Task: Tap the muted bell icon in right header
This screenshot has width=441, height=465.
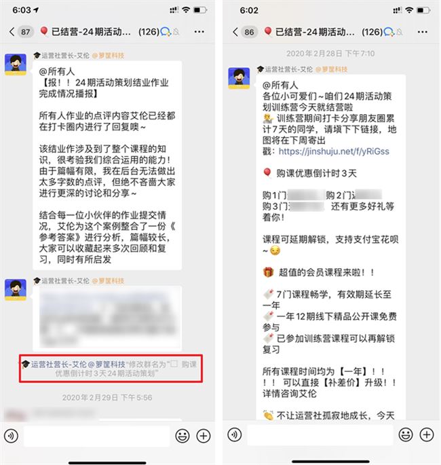Action: tap(400, 32)
